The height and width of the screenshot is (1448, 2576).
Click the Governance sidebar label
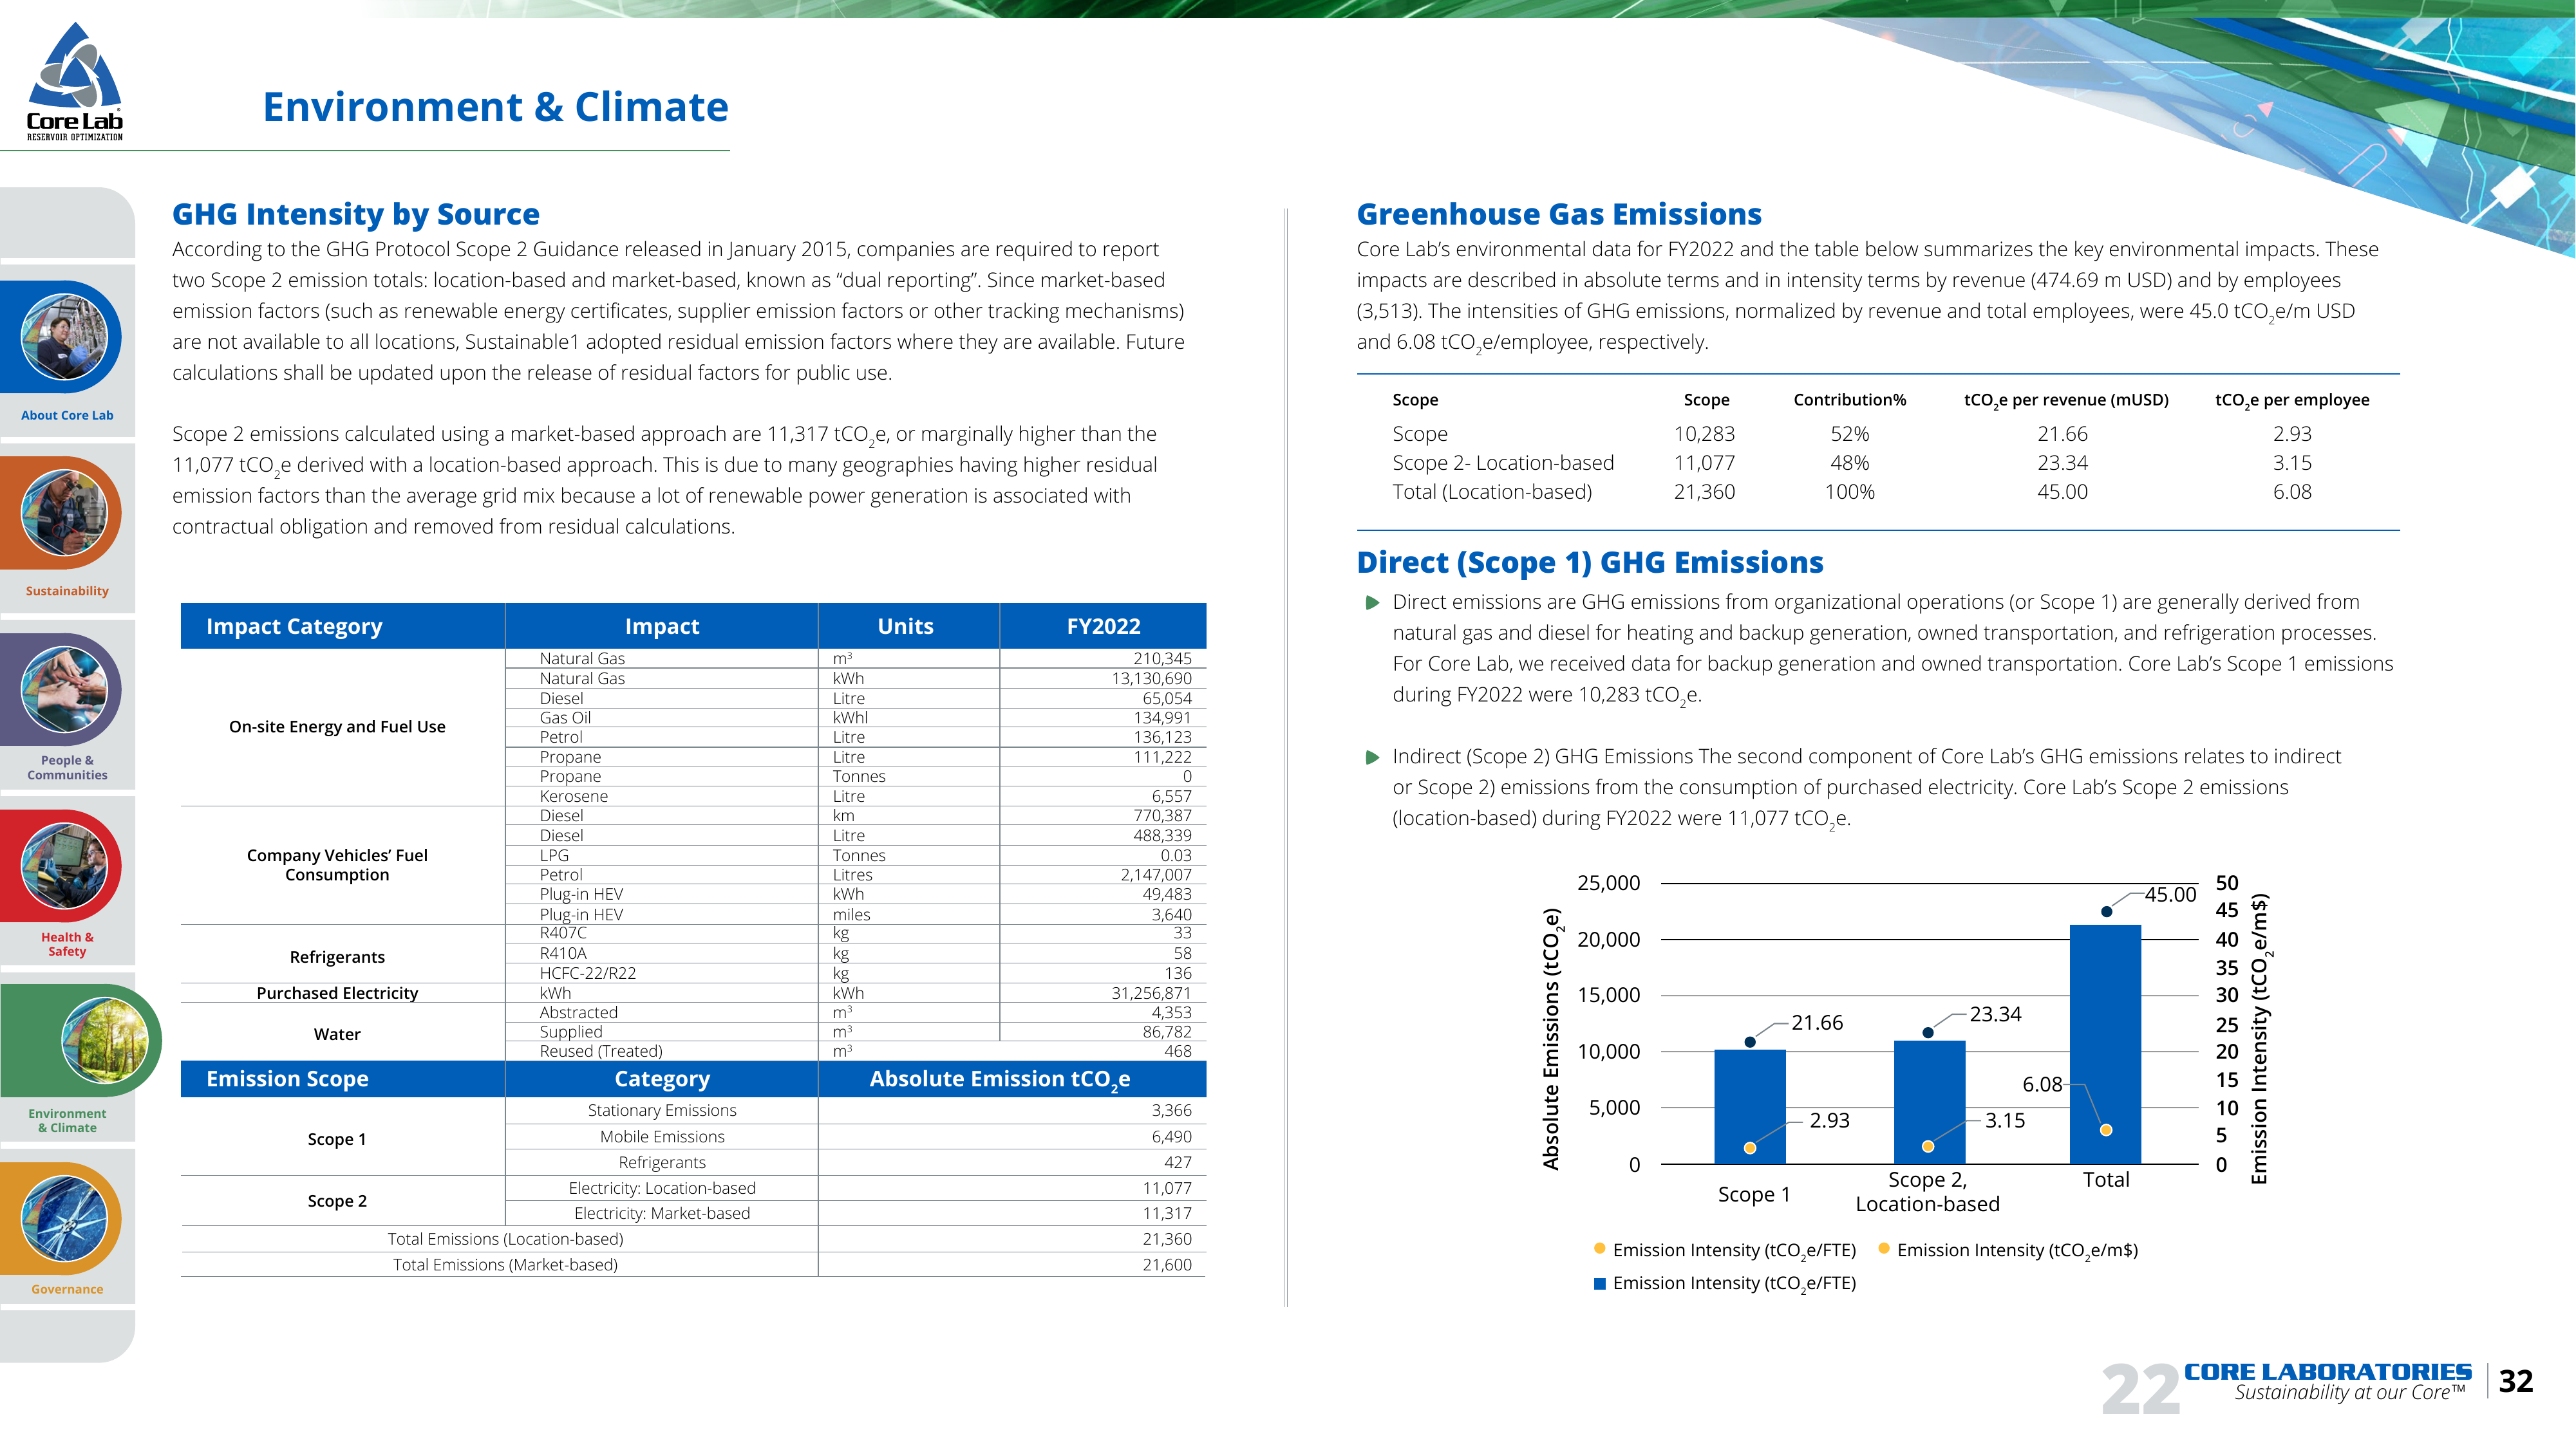(x=67, y=1289)
